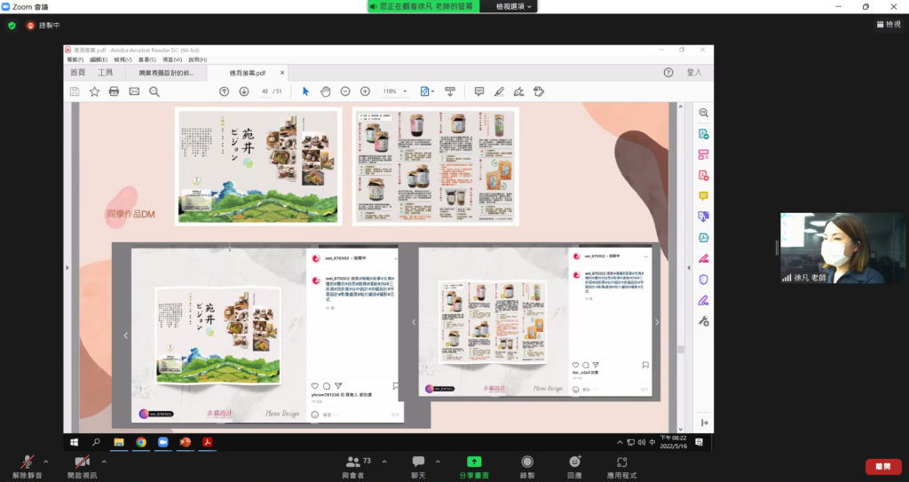Toggle the Zoom recording button
This screenshot has width=909, height=482.
(527, 462)
